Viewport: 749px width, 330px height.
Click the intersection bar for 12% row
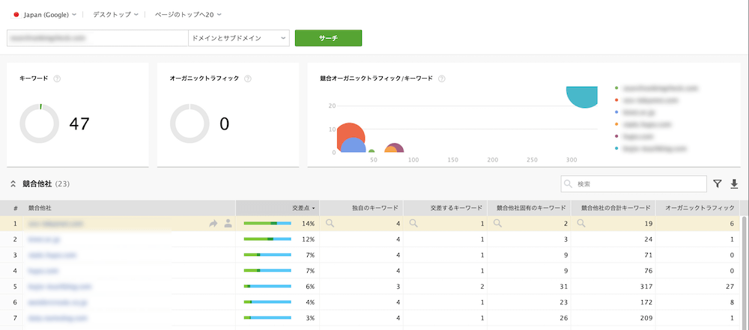[x=267, y=239]
